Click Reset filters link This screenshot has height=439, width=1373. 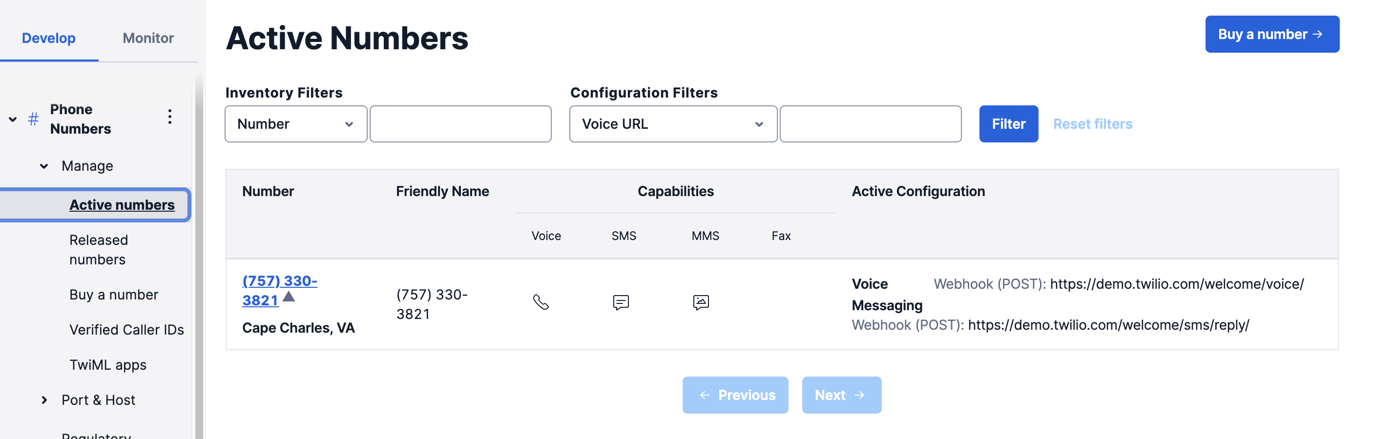click(x=1092, y=124)
